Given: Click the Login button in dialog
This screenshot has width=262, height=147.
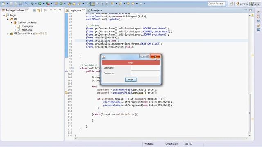Looking at the screenshot, I should click(x=131, y=80).
